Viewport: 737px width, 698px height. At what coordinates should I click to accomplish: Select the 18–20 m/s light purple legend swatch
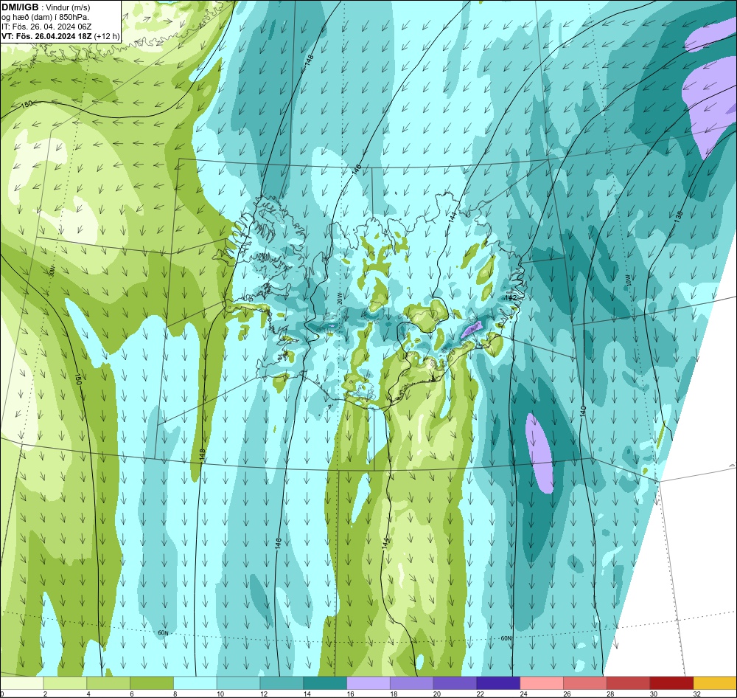tap(412, 683)
